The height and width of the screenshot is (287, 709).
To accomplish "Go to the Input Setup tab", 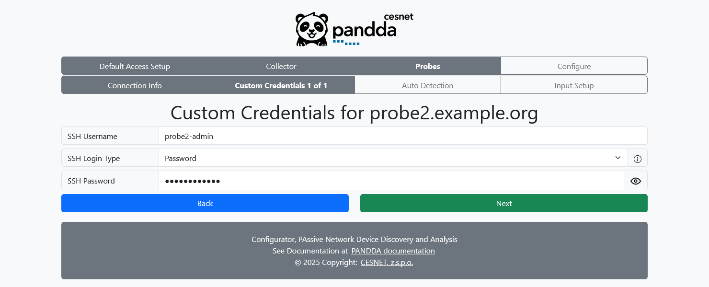I will pyautogui.click(x=573, y=85).
